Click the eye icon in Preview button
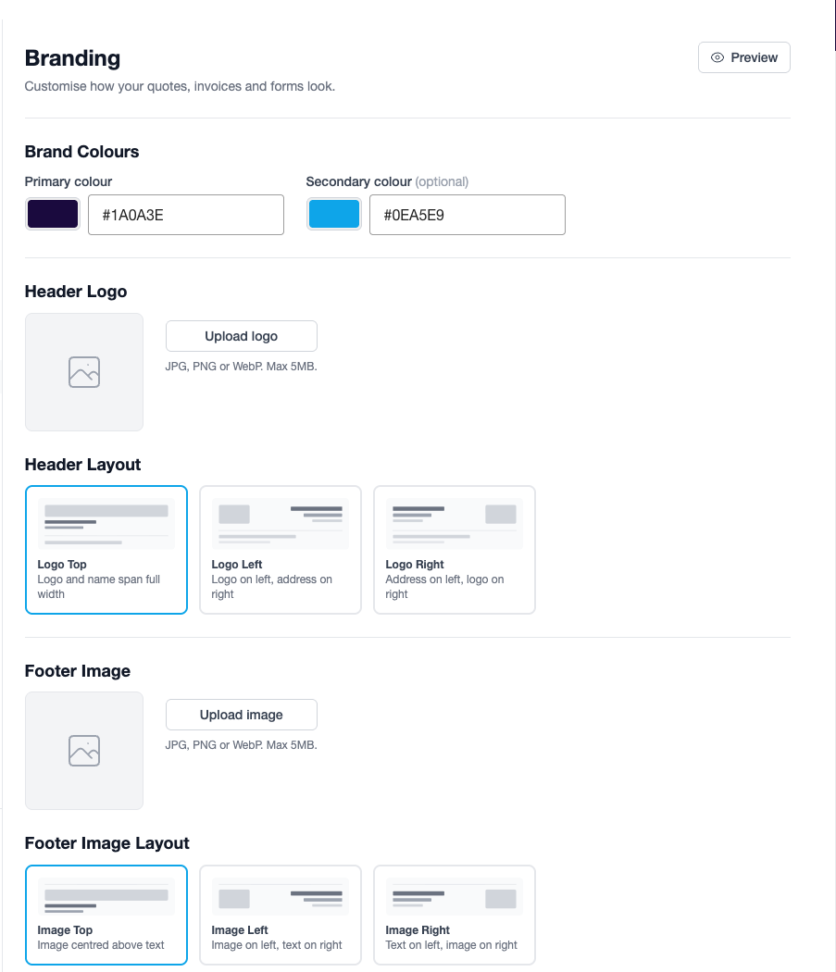This screenshot has width=836, height=972. click(717, 57)
